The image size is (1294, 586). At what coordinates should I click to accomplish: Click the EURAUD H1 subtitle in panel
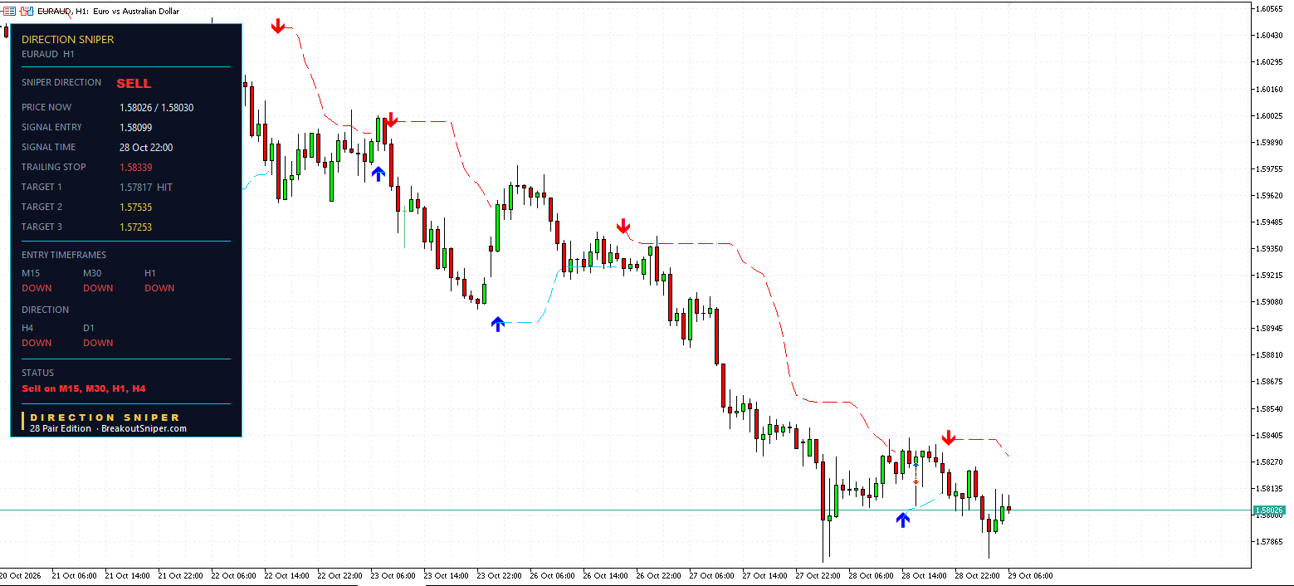tap(48, 54)
